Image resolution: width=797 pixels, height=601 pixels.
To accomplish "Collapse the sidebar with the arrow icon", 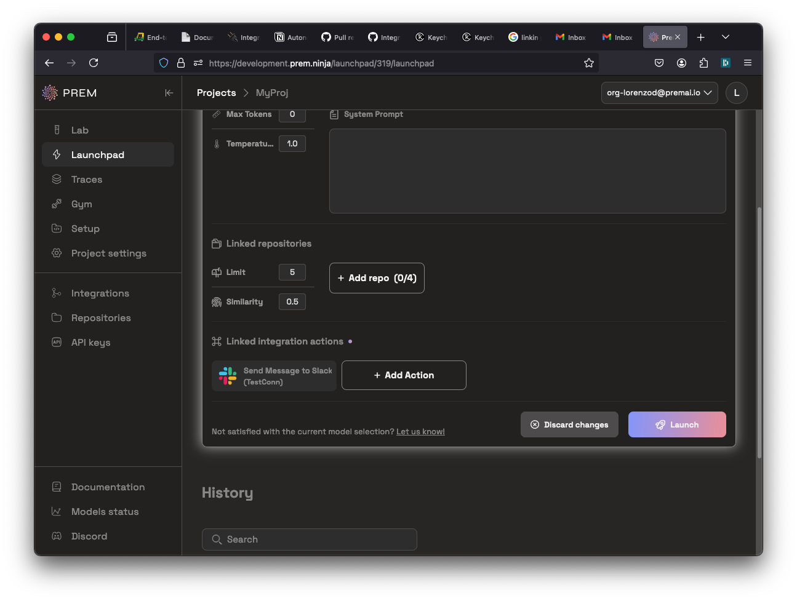I will point(169,93).
